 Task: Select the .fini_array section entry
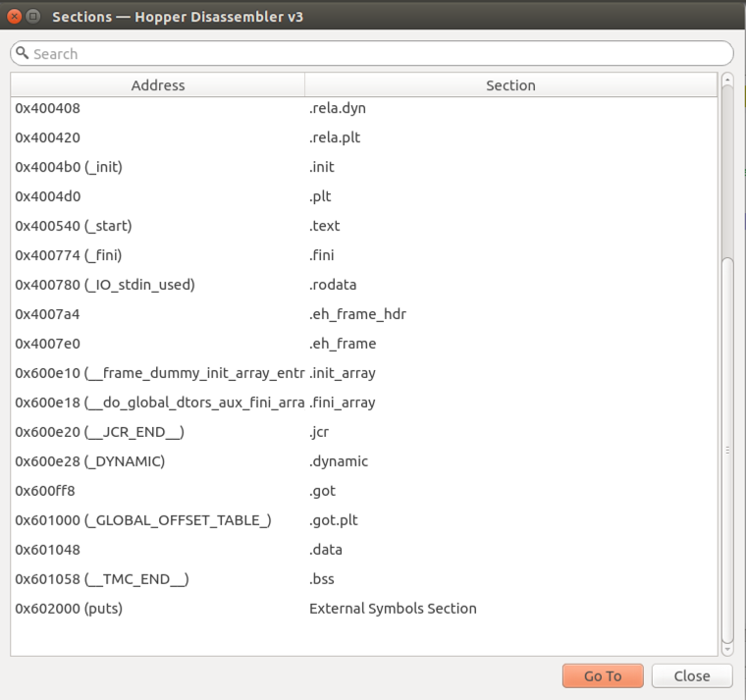click(x=342, y=403)
